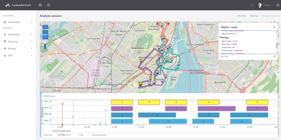This screenshot has width=281, height=140.
Task: Click the map recenter button
Action: click(x=45, y=37)
